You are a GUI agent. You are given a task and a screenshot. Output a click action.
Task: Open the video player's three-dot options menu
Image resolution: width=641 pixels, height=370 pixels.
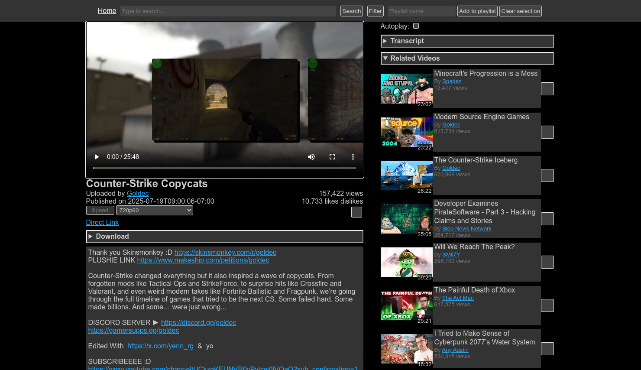pos(353,157)
